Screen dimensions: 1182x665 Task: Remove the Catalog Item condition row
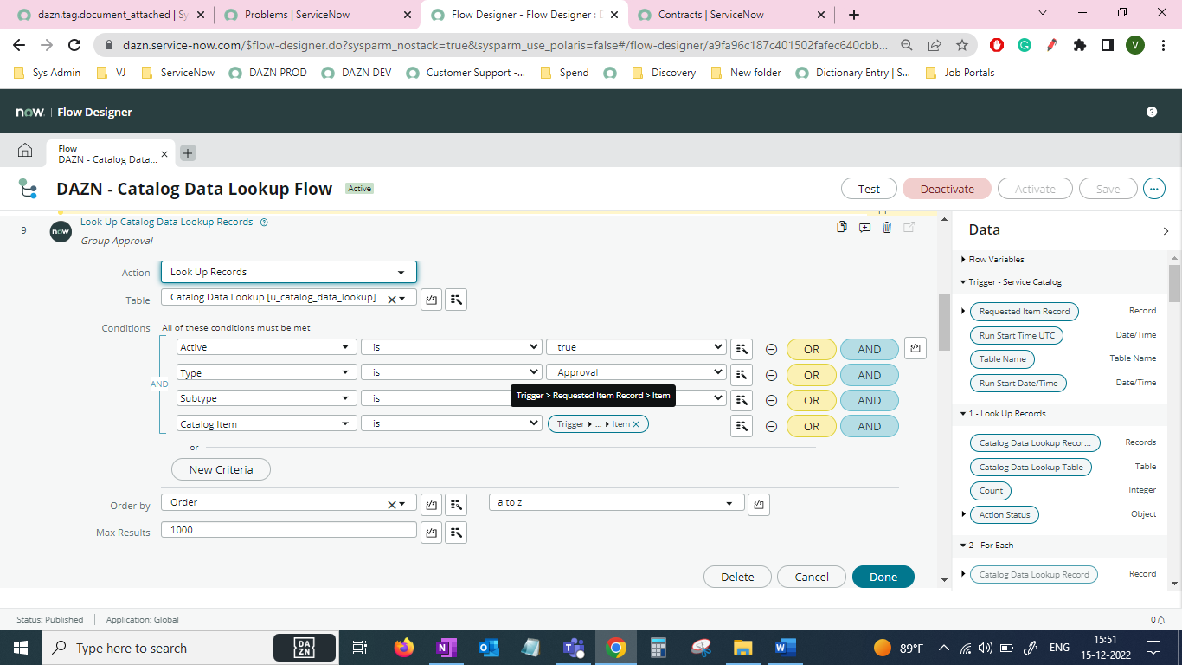coord(771,427)
